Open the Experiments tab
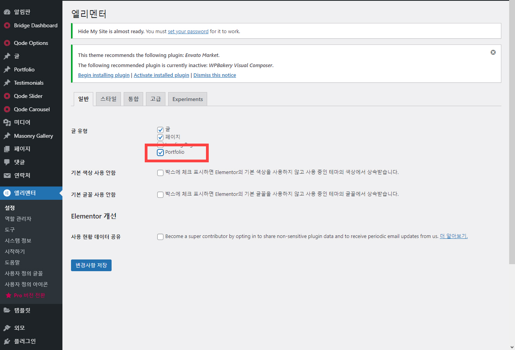Screen dimensions: 515x350 click(188, 99)
